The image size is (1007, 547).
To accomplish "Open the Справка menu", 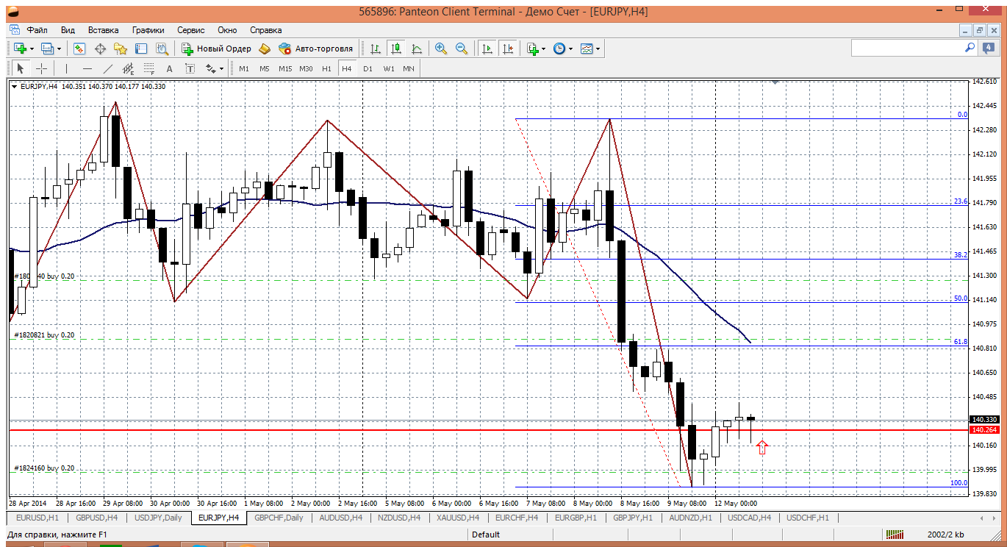I will click(265, 30).
